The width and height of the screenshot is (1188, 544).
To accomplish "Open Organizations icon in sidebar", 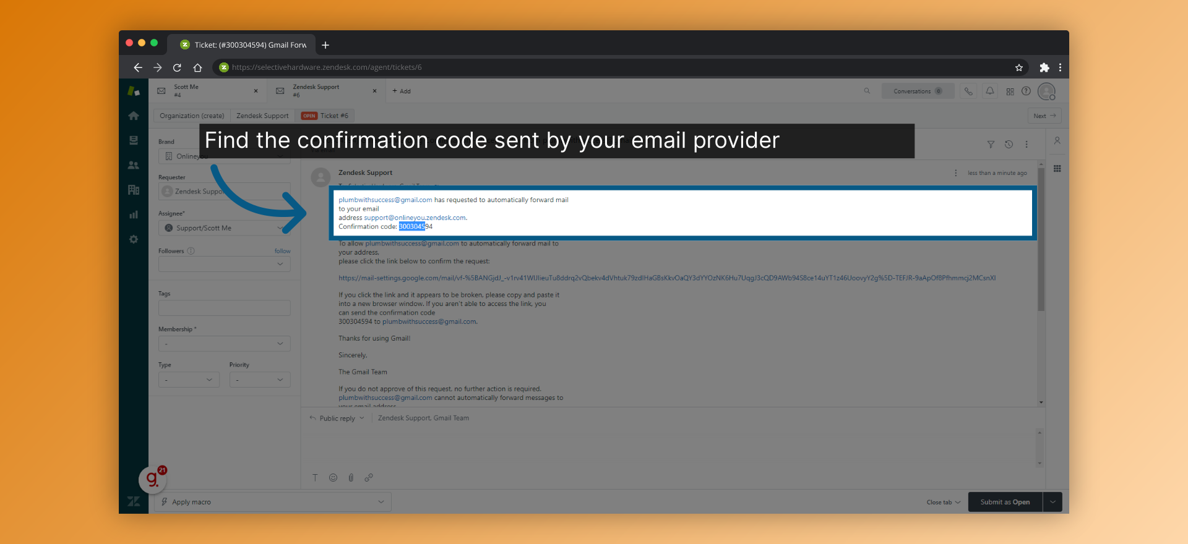I will [134, 190].
